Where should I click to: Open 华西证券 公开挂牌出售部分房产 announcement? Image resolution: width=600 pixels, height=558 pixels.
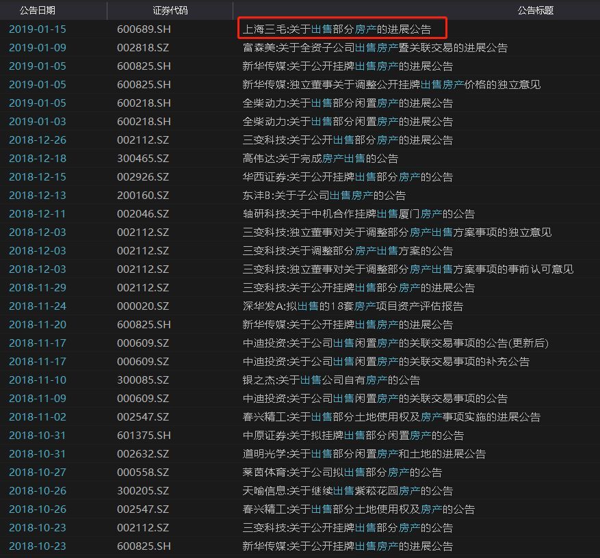pyautogui.click(x=348, y=176)
